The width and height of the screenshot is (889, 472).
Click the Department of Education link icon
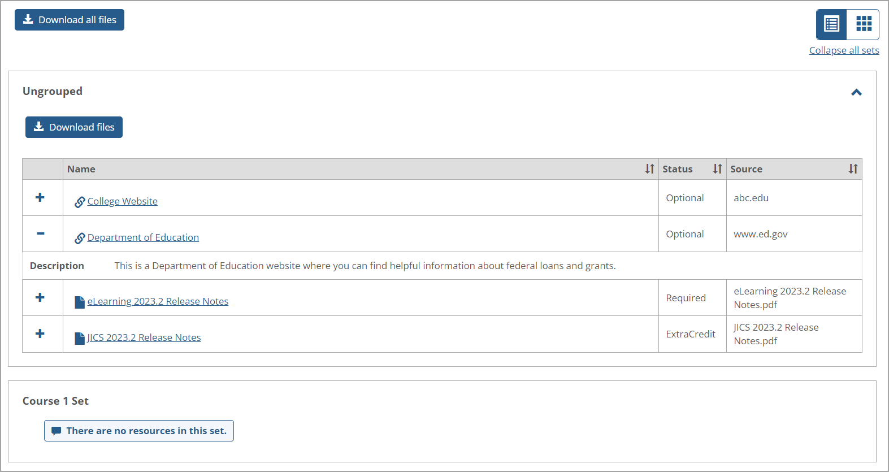tap(80, 238)
